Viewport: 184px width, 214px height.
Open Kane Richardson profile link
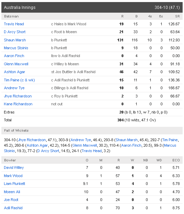pos(18,104)
